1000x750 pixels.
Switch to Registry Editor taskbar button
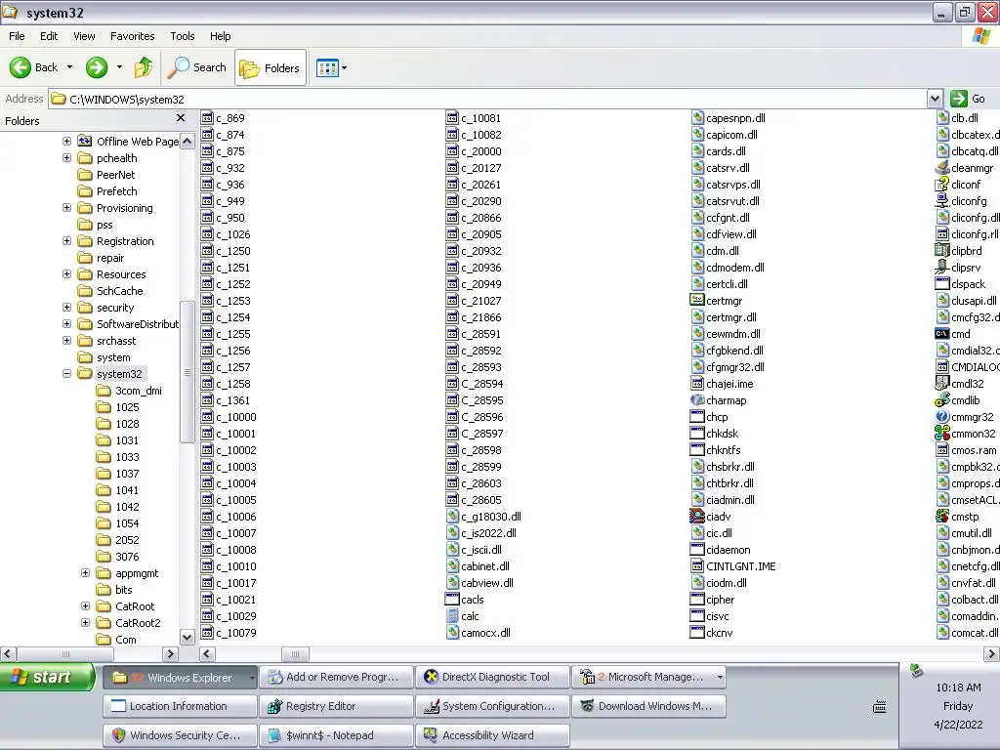click(x=336, y=706)
